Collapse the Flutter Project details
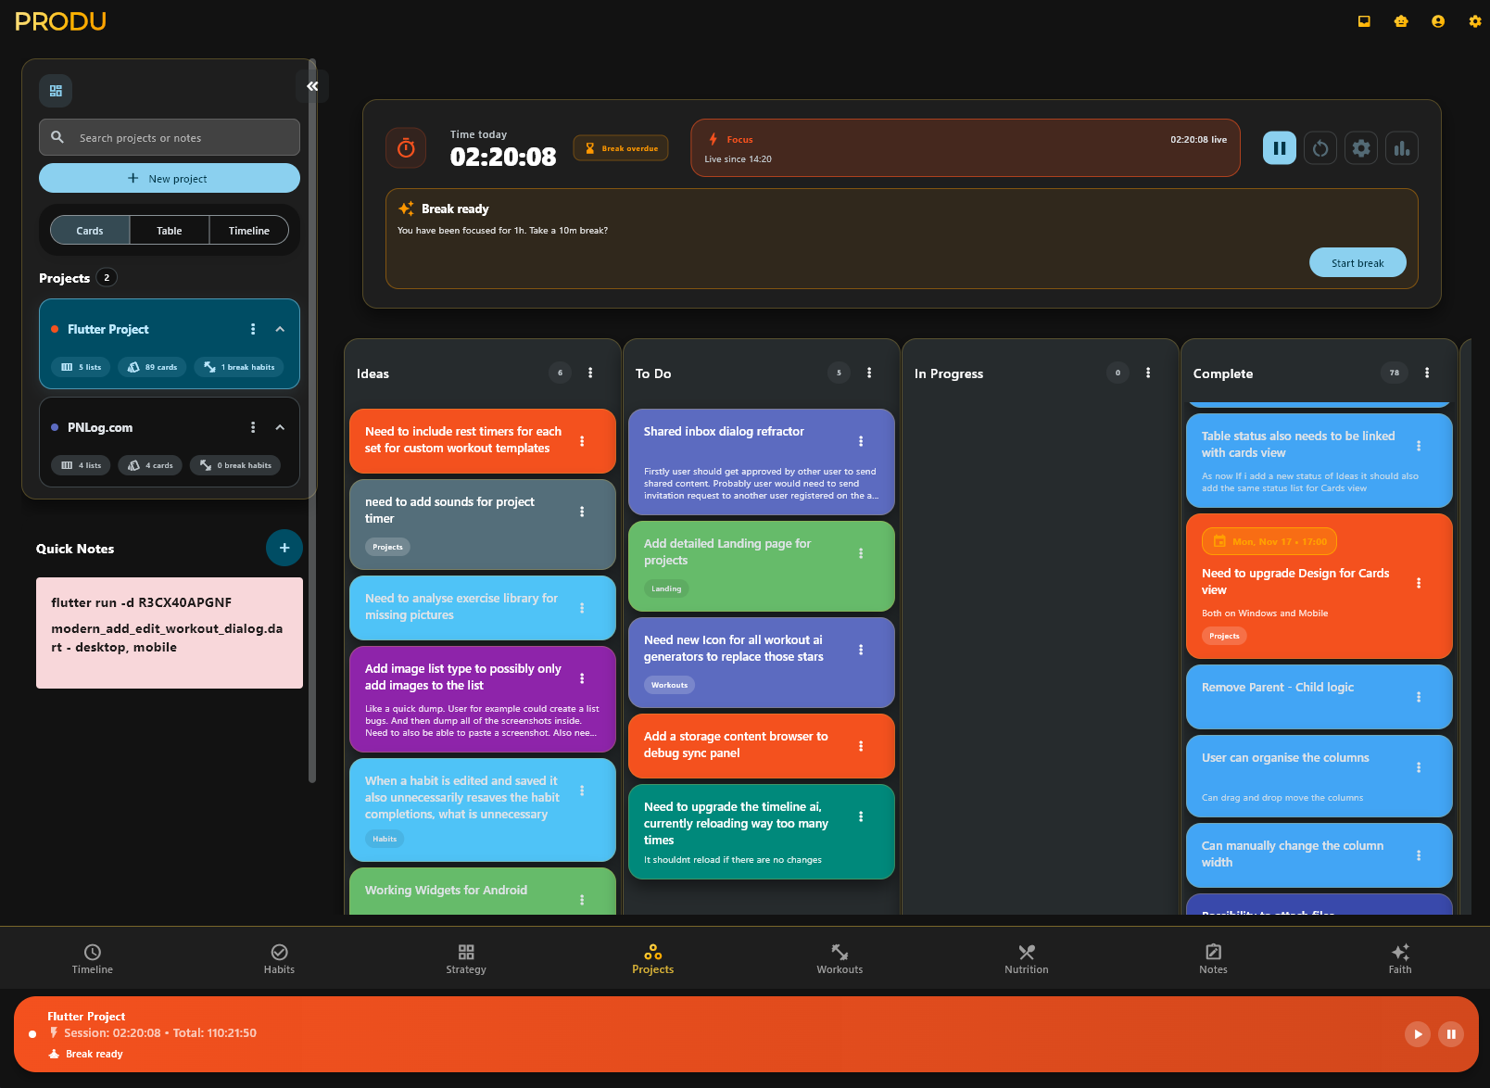1490x1088 pixels. pos(280,328)
